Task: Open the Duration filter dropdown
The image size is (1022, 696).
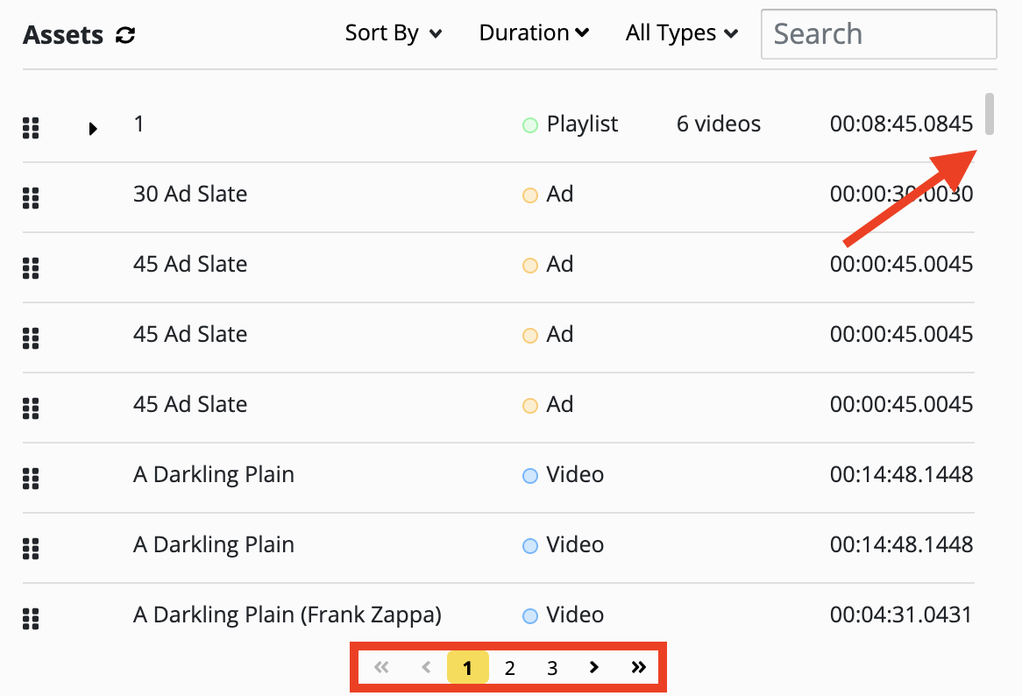Action: [534, 33]
